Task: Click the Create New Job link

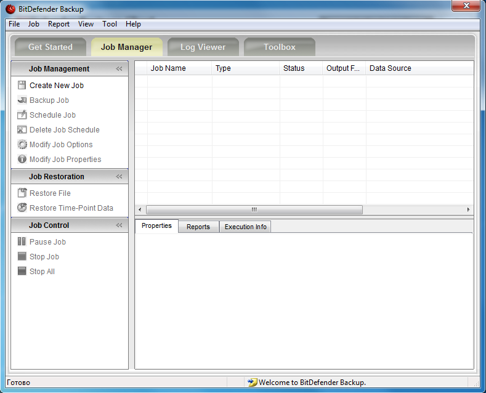Action: click(57, 85)
